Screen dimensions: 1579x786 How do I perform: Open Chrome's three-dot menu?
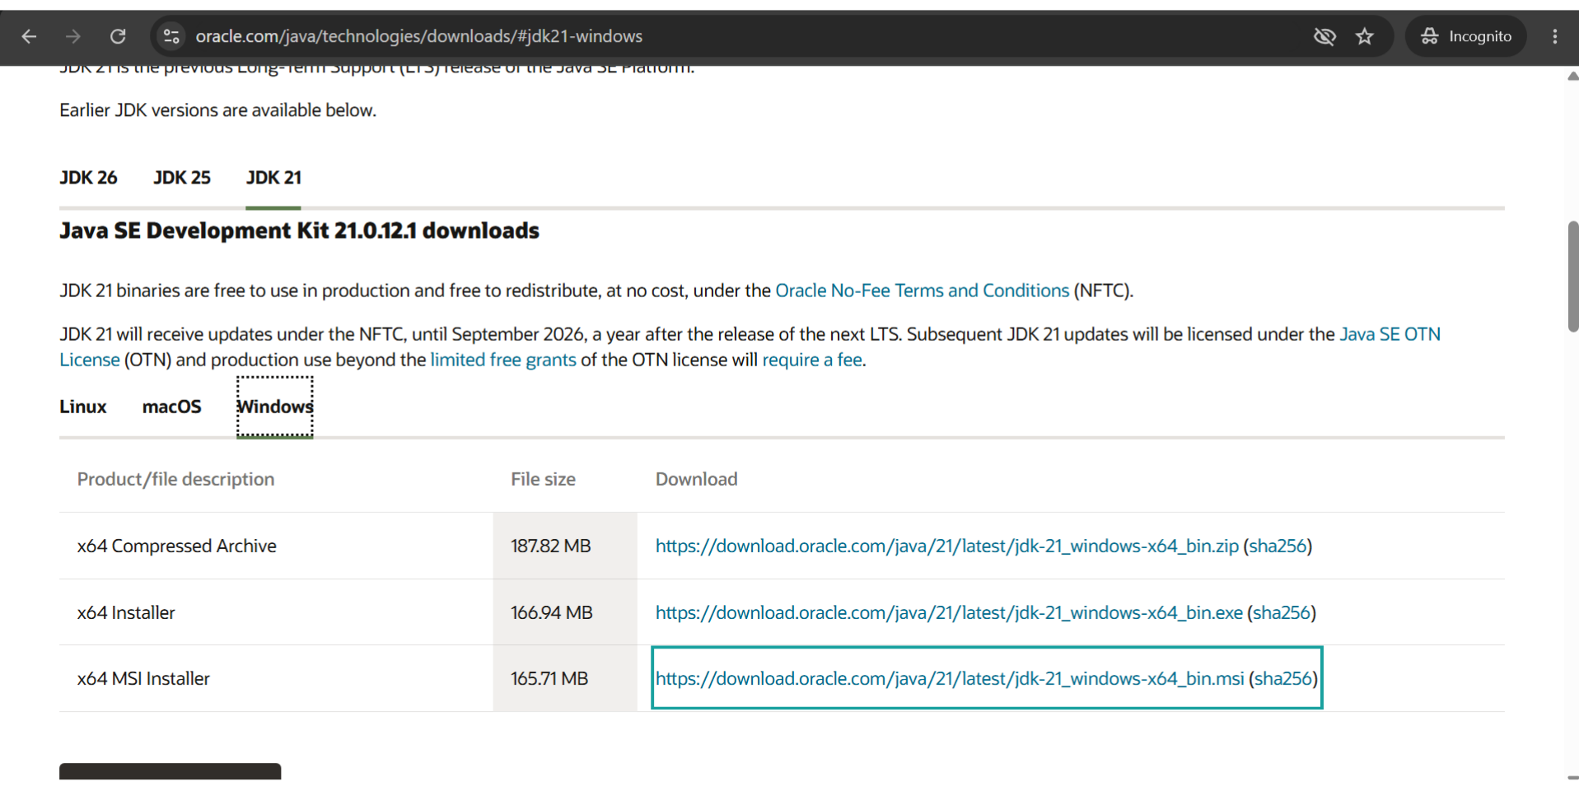(x=1555, y=36)
